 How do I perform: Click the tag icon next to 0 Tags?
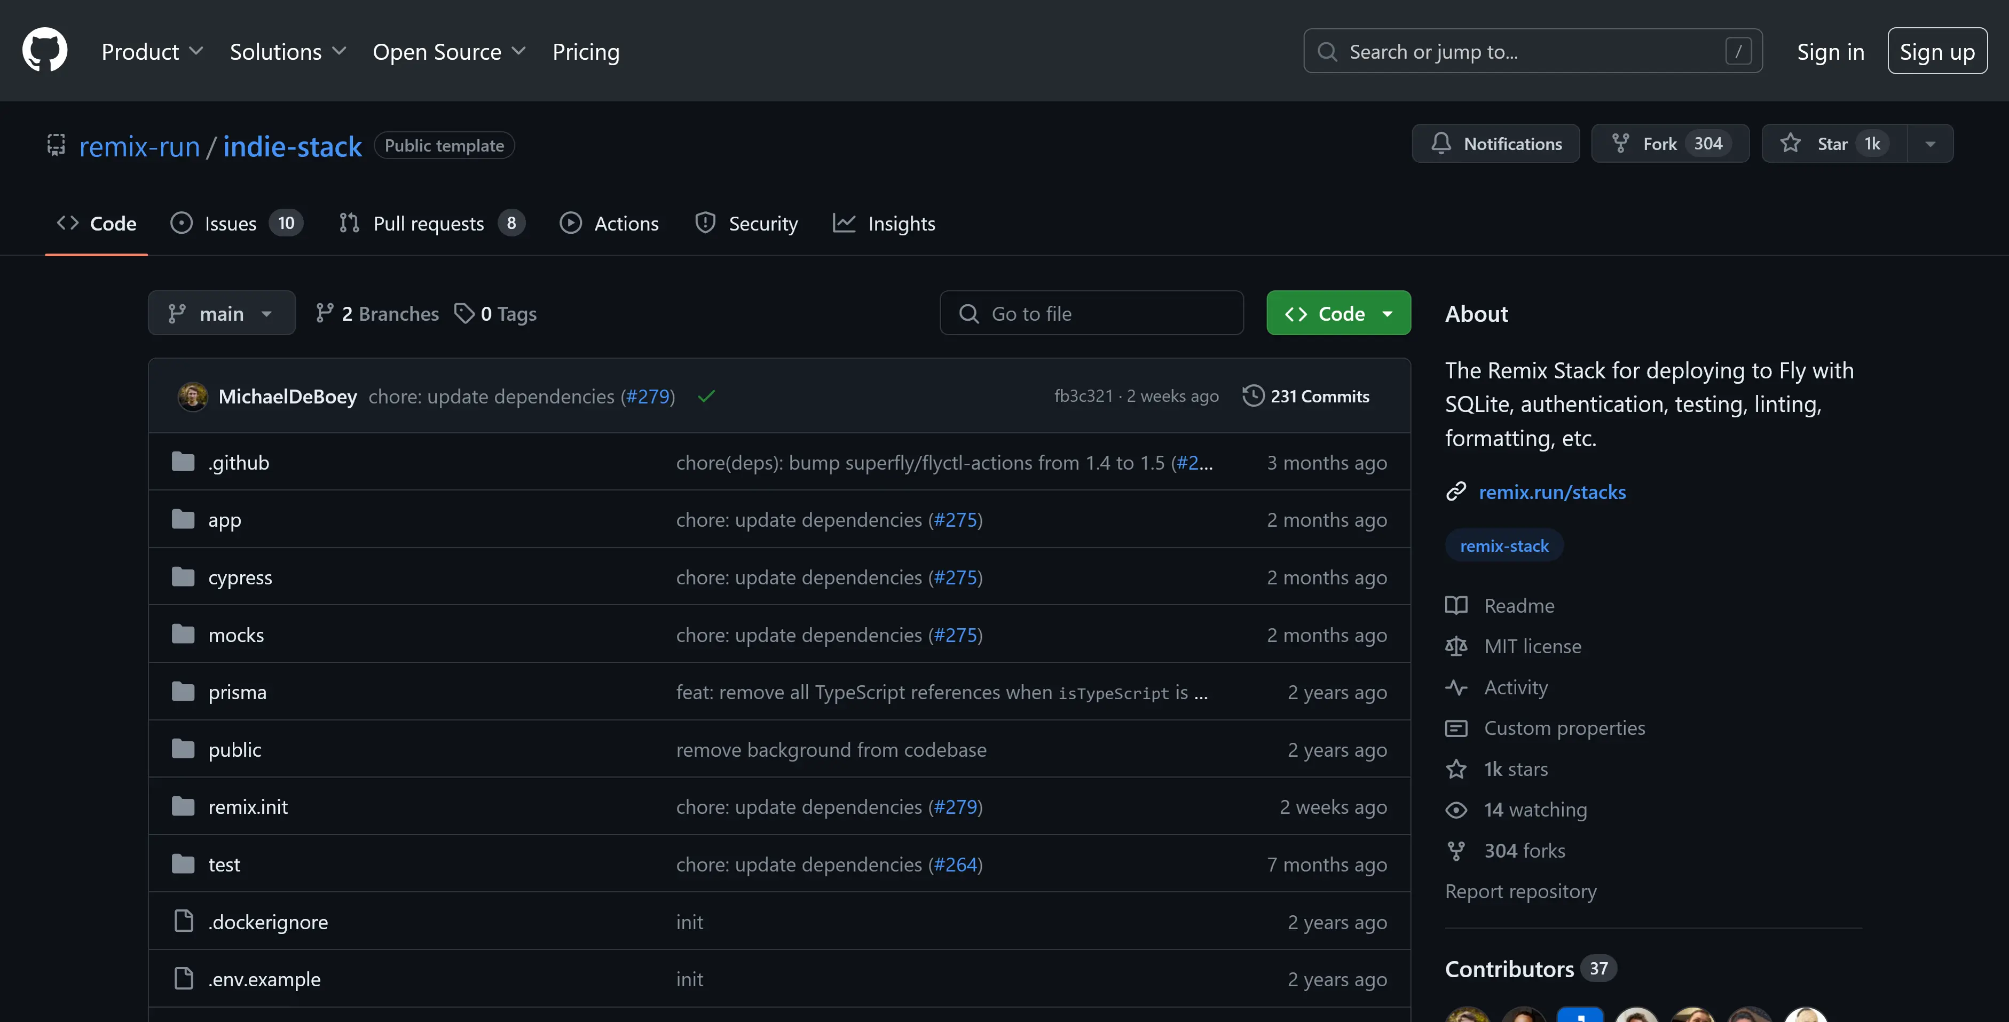point(464,313)
